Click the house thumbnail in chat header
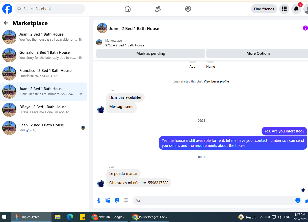The height and width of the screenshot is (222, 308). pos(102,28)
